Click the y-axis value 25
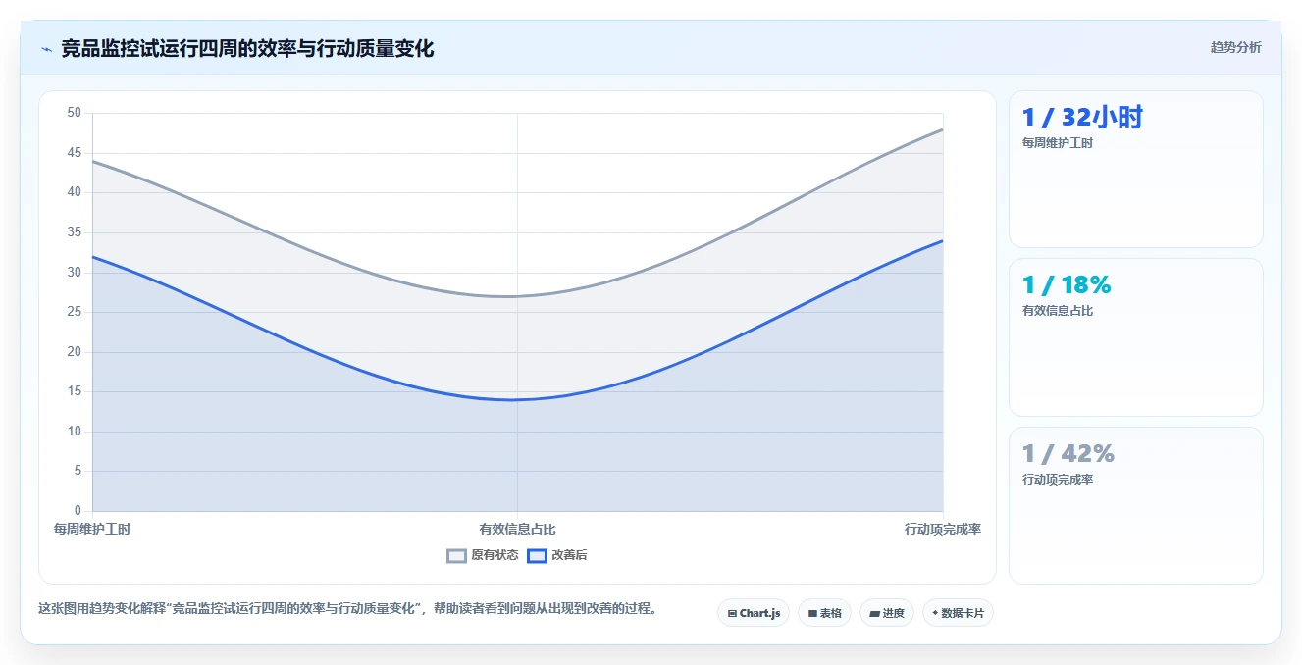The width and height of the screenshot is (1302, 665). [75, 312]
